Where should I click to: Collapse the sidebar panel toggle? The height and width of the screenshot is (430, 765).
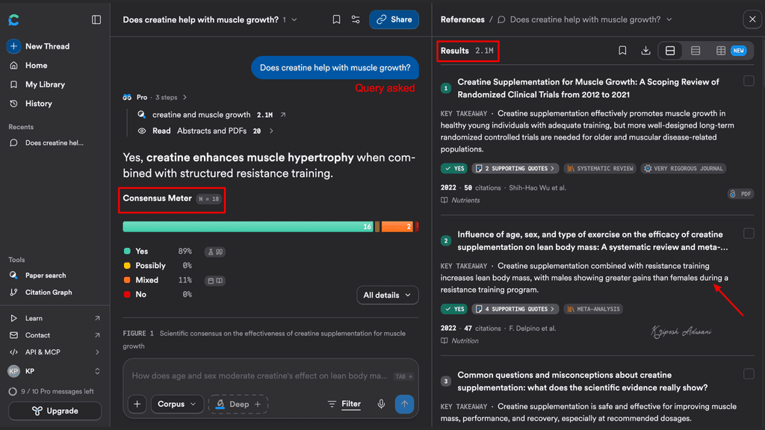[96, 19]
